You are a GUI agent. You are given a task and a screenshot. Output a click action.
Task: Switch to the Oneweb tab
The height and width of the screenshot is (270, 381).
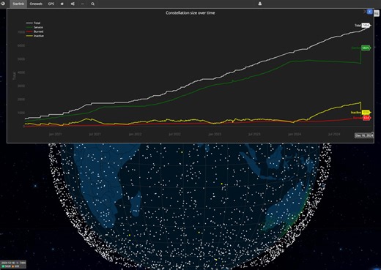coord(36,4)
